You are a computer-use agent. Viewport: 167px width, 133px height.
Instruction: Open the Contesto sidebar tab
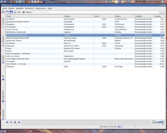coord(3,23)
